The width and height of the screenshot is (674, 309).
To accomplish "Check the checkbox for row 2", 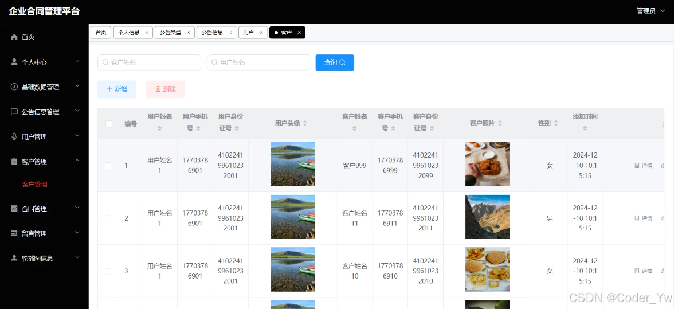I will coord(108,218).
